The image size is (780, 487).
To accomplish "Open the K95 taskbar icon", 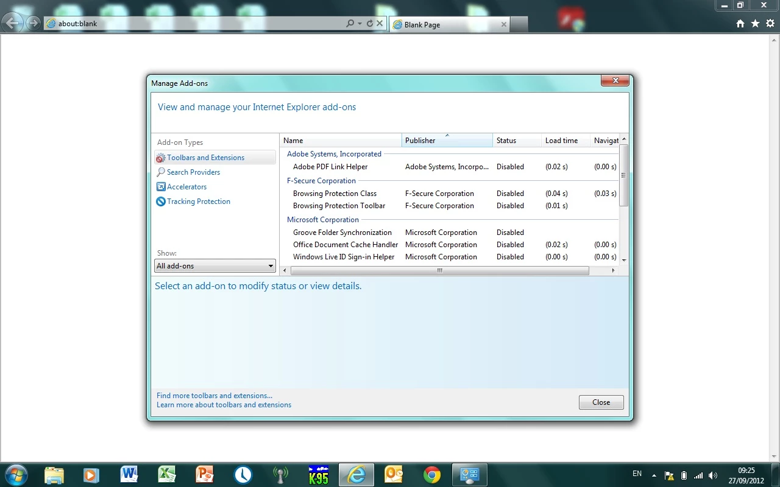I will click(x=318, y=475).
